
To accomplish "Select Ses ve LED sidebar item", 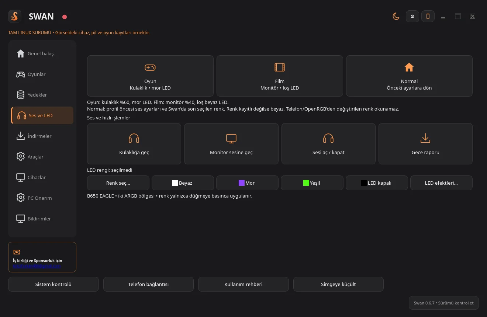I will click(42, 115).
